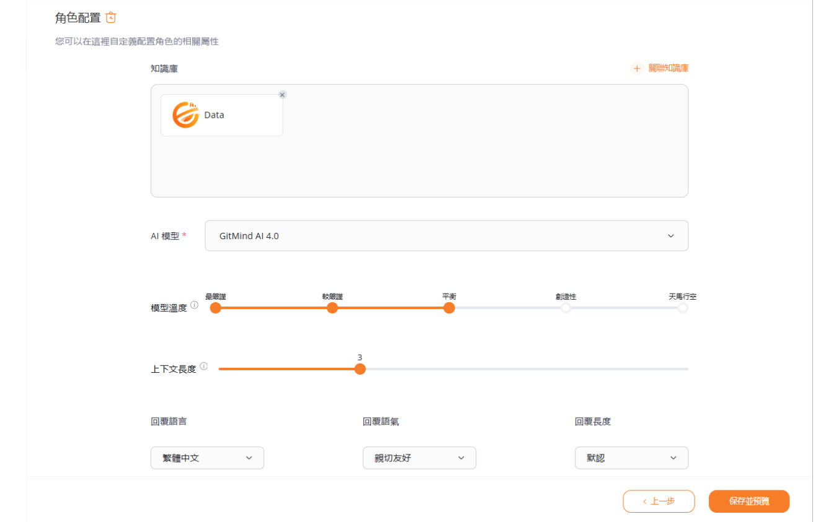839x522 pixels.
Task: Click the 知識庫 section label
Action: tap(164, 69)
